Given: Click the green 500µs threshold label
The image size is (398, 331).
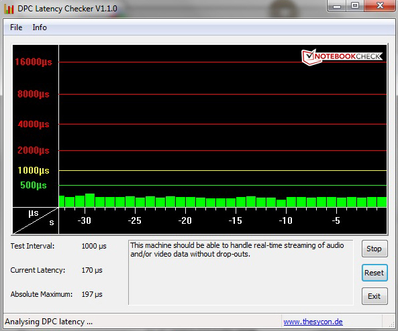Looking at the screenshot, I should [x=34, y=185].
